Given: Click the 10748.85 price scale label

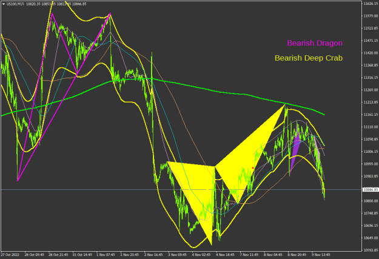Looking at the screenshot, I should (371, 213).
